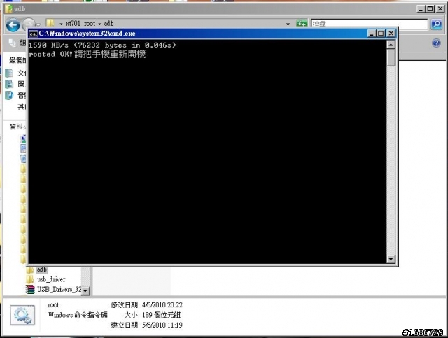Expand the arrow after root in path
448x338 pixels.
[x=99, y=24]
